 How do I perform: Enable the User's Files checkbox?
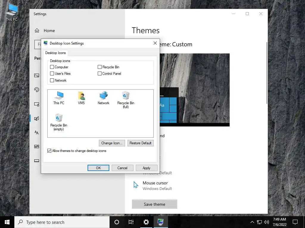(x=52, y=74)
